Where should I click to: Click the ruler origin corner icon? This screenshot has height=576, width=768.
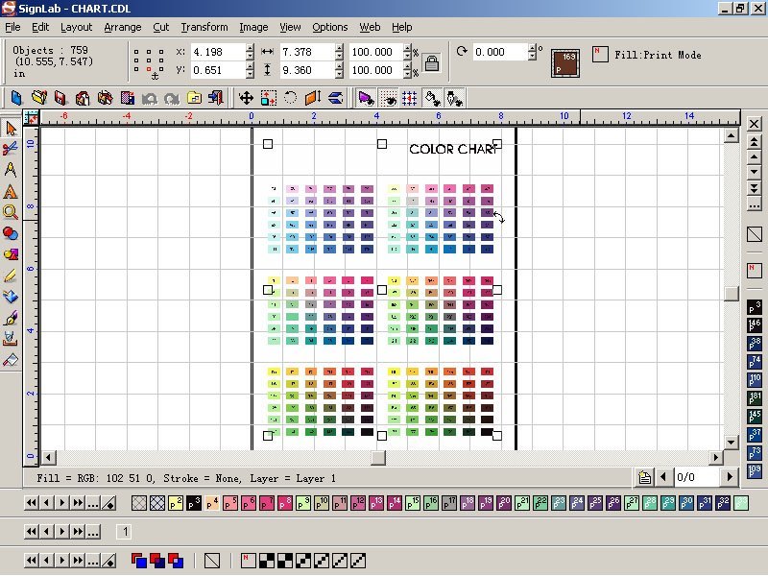tap(31, 117)
